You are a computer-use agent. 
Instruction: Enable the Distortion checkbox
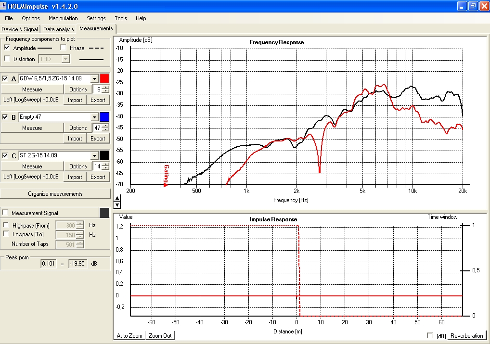7,58
